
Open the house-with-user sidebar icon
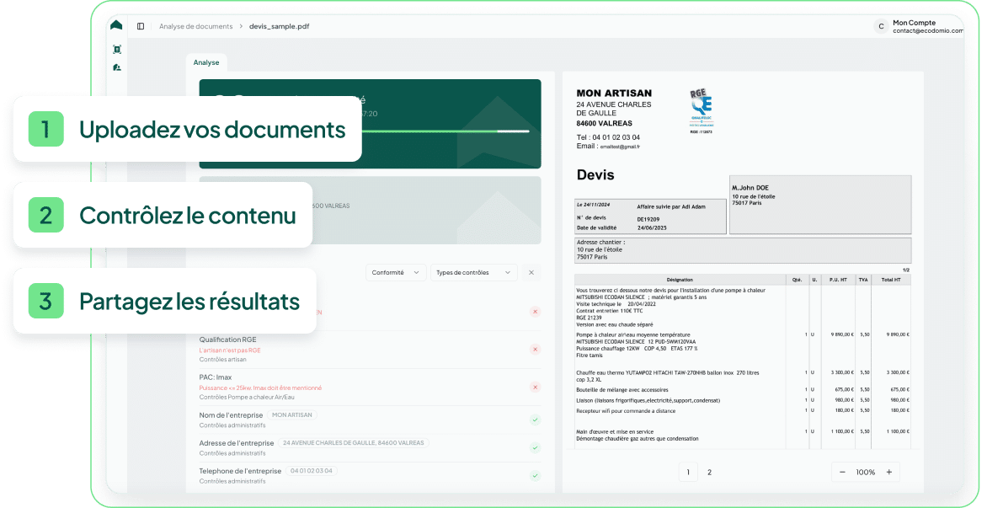click(x=117, y=67)
